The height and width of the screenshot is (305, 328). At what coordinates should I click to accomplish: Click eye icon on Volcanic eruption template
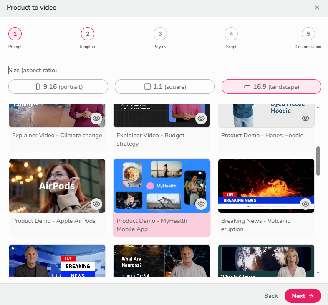coord(305,204)
